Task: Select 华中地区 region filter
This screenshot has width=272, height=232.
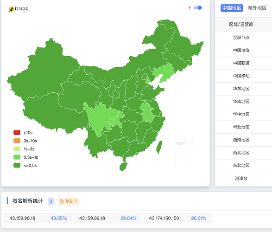Action: pos(241,114)
